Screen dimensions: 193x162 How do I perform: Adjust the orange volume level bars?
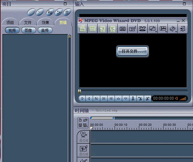(x=183, y=99)
